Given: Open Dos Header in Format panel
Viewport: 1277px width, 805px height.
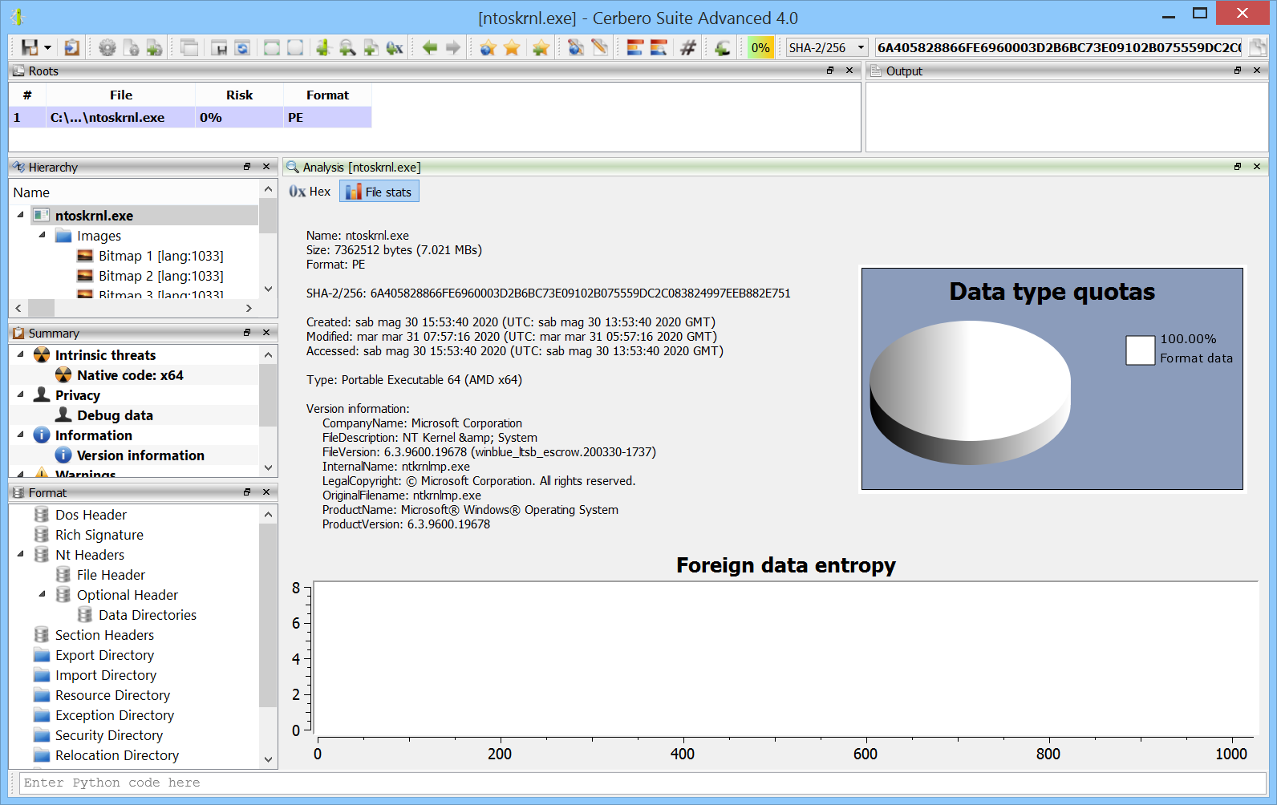Looking at the screenshot, I should click(91, 515).
